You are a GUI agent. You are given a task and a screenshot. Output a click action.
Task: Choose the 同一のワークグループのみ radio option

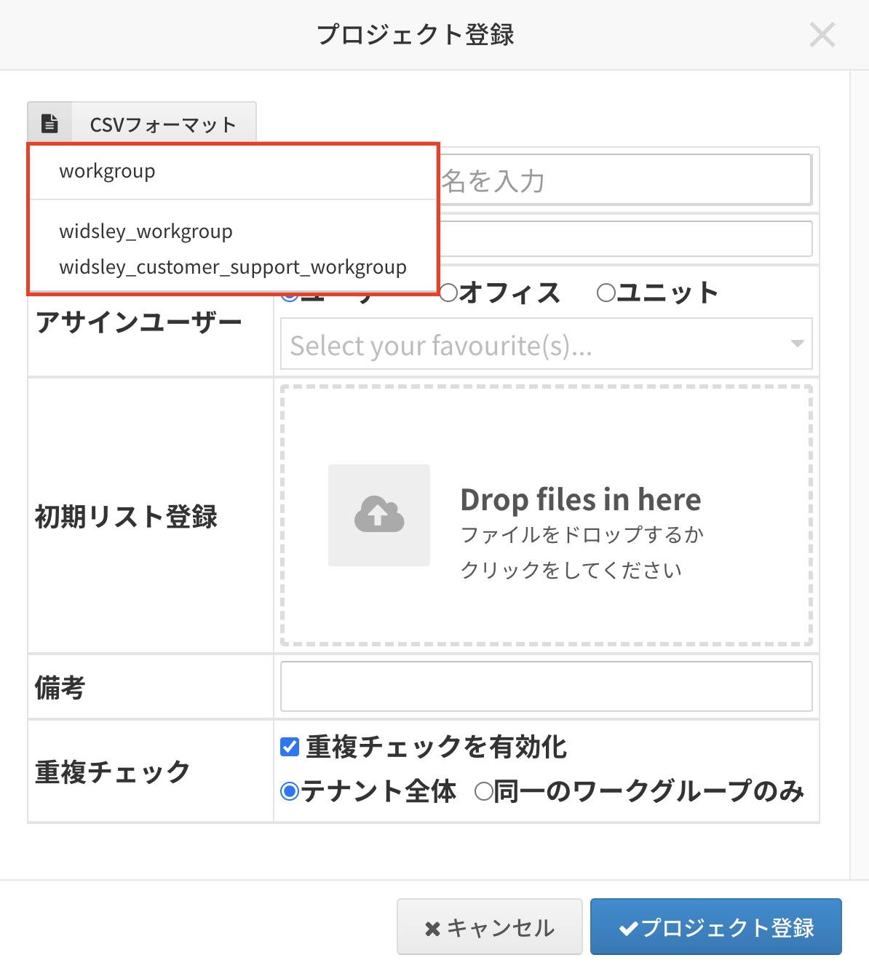point(483,791)
